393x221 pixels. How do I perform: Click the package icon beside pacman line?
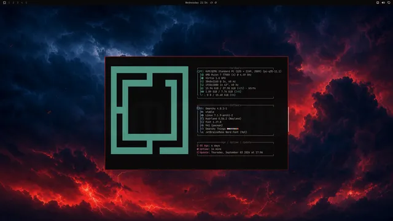click(x=202, y=125)
